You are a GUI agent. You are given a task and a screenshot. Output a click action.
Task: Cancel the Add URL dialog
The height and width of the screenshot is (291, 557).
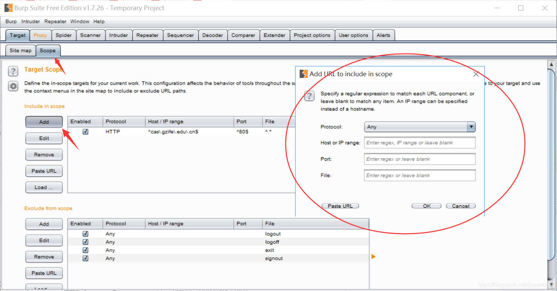click(461, 206)
